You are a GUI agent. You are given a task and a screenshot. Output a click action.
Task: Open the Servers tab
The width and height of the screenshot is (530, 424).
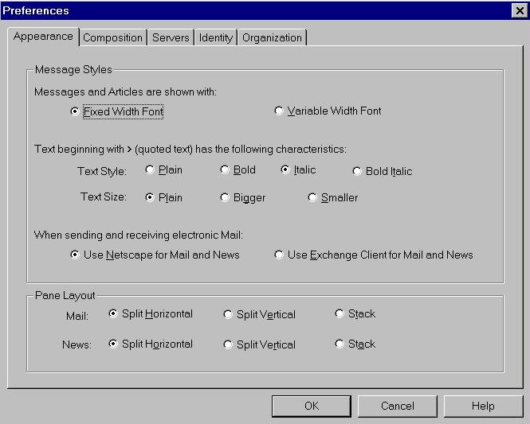coord(171,37)
